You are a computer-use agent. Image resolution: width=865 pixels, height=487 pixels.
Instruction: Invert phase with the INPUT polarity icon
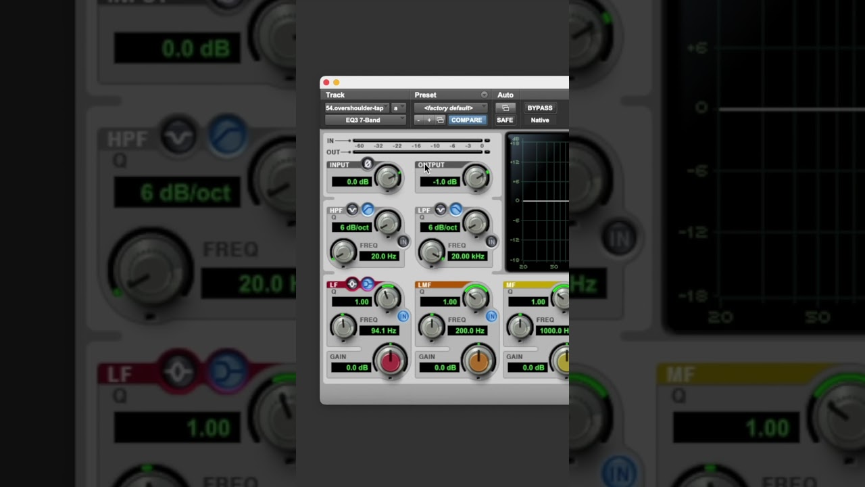[367, 164]
